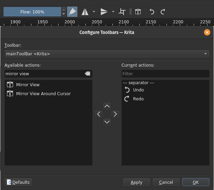Click the Defaults button

click(19, 182)
